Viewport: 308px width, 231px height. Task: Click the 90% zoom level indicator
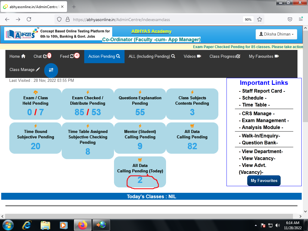248,20
